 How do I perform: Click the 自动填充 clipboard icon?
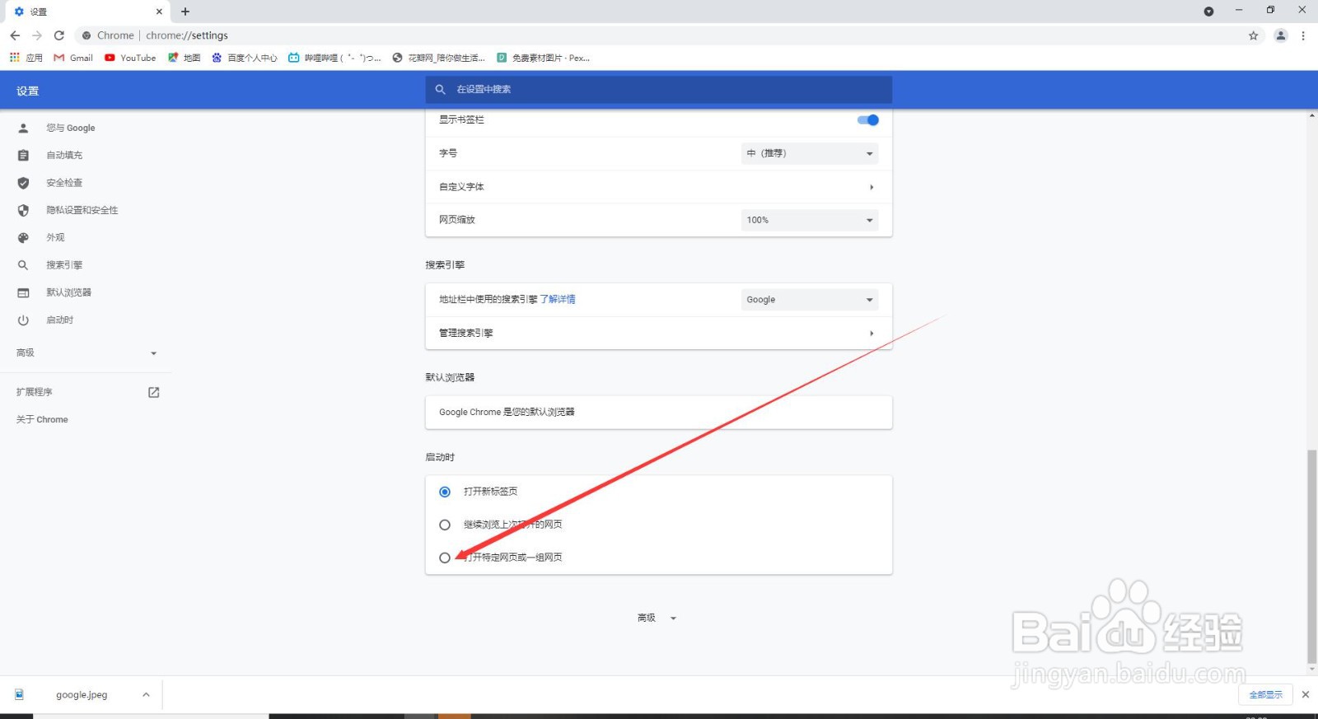[x=23, y=155]
